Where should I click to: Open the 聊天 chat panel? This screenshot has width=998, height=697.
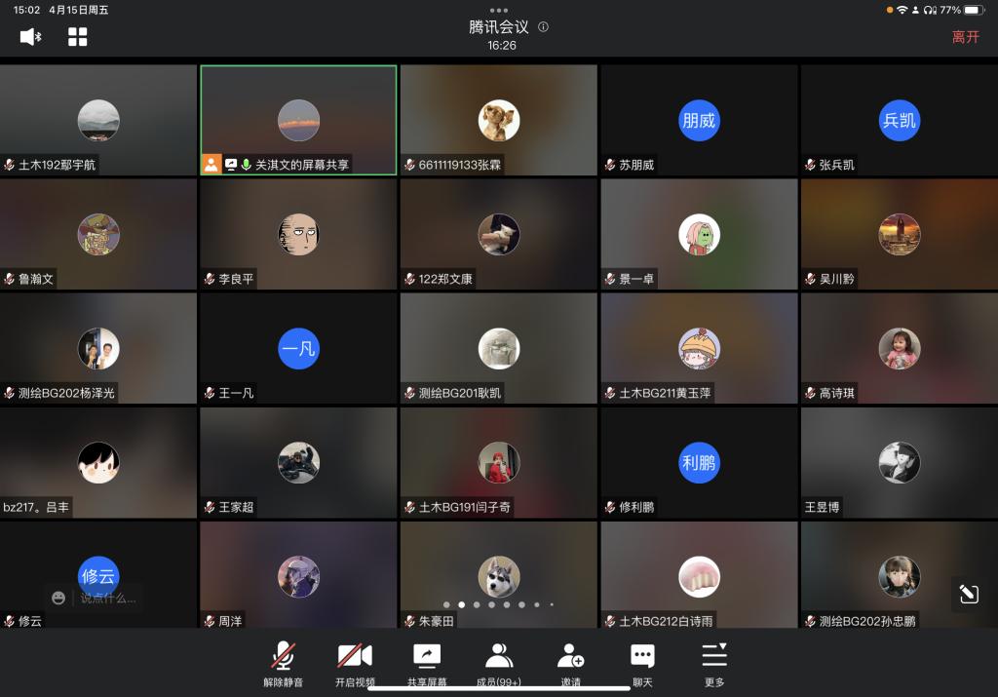[x=642, y=664]
